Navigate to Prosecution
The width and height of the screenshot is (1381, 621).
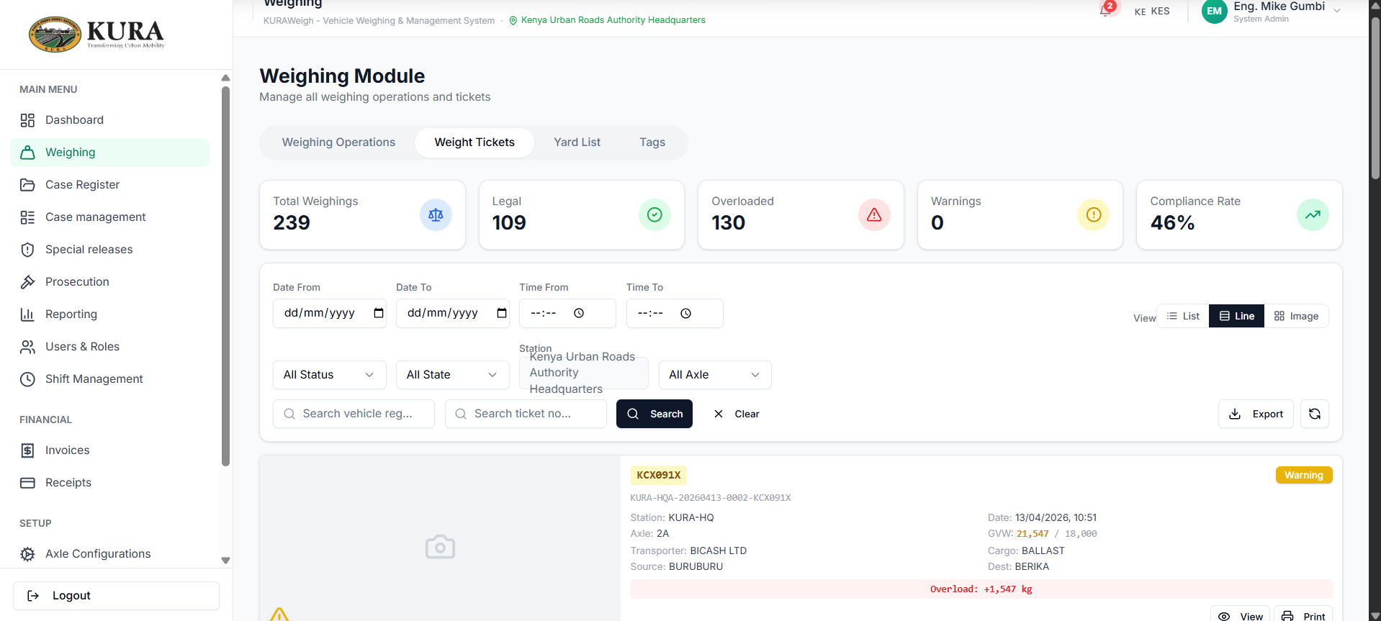point(110,282)
